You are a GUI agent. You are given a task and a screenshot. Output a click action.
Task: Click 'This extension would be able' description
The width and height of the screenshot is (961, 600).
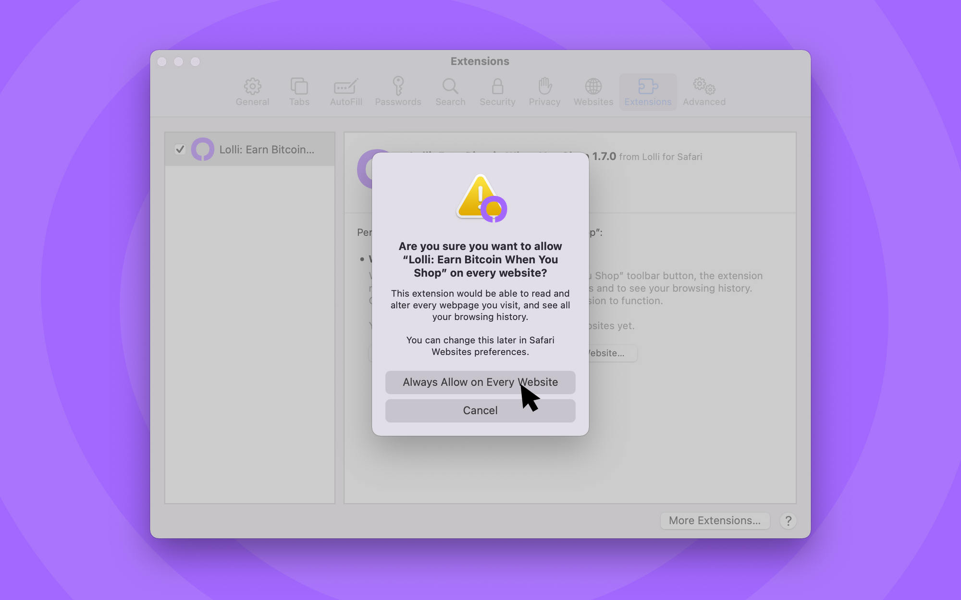tap(480, 305)
